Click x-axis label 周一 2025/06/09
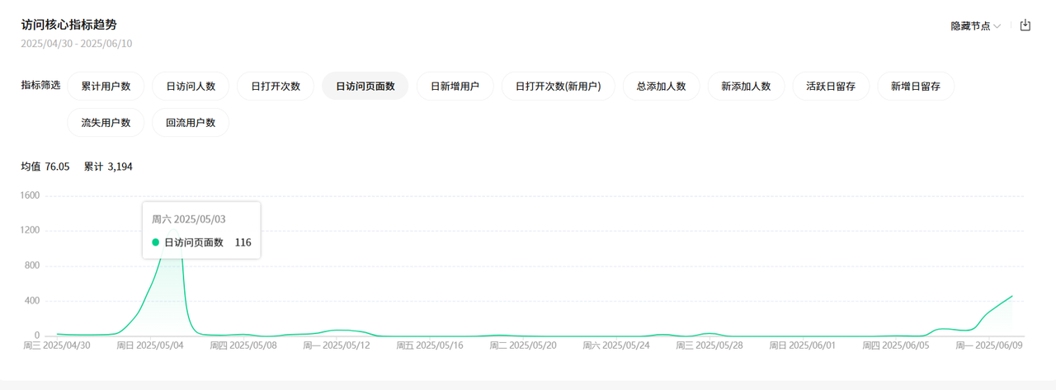 coord(989,345)
